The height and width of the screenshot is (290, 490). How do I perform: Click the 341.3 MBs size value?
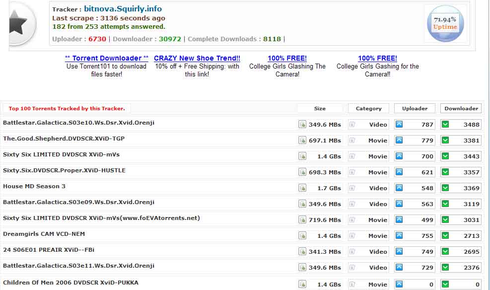click(x=325, y=252)
